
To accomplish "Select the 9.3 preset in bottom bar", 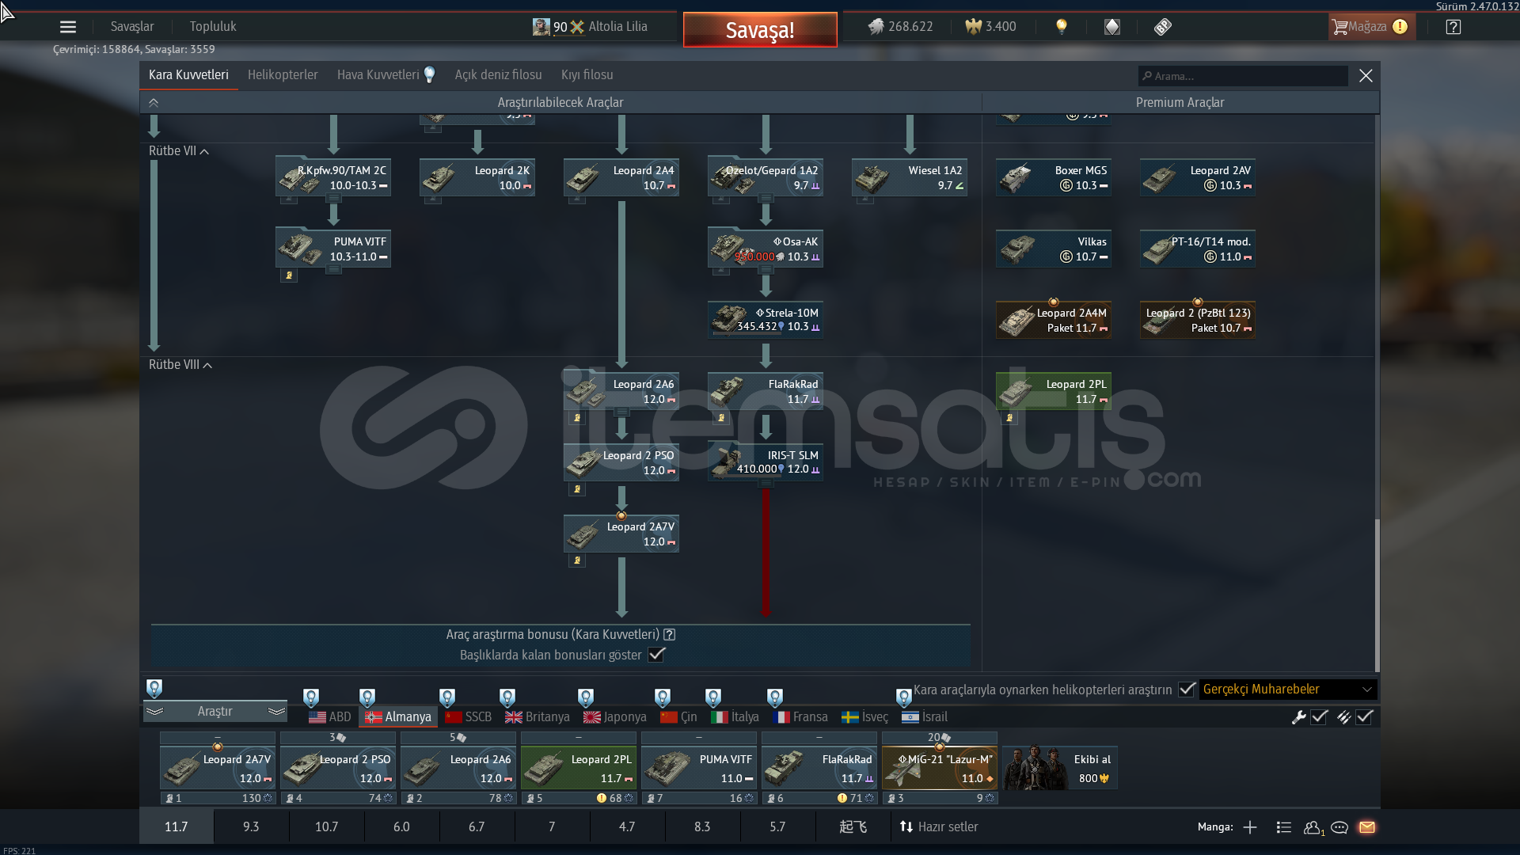I will click(251, 827).
